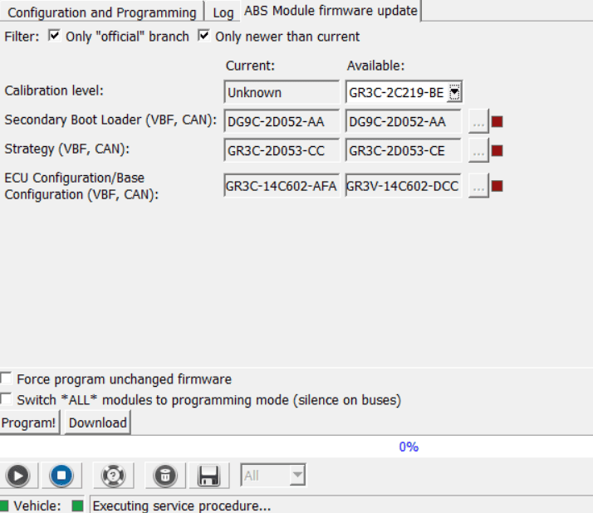Image resolution: width=593 pixels, height=513 pixels.
Task: Enable Force program unchanged firmware
Action: click(x=6, y=378)
